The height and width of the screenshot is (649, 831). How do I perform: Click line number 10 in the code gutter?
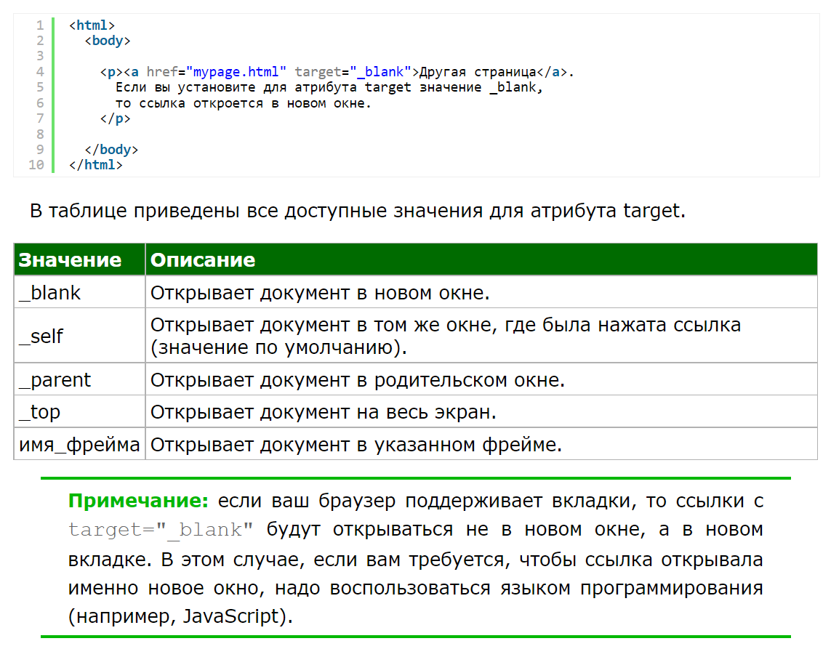click(x=36, y=165)
